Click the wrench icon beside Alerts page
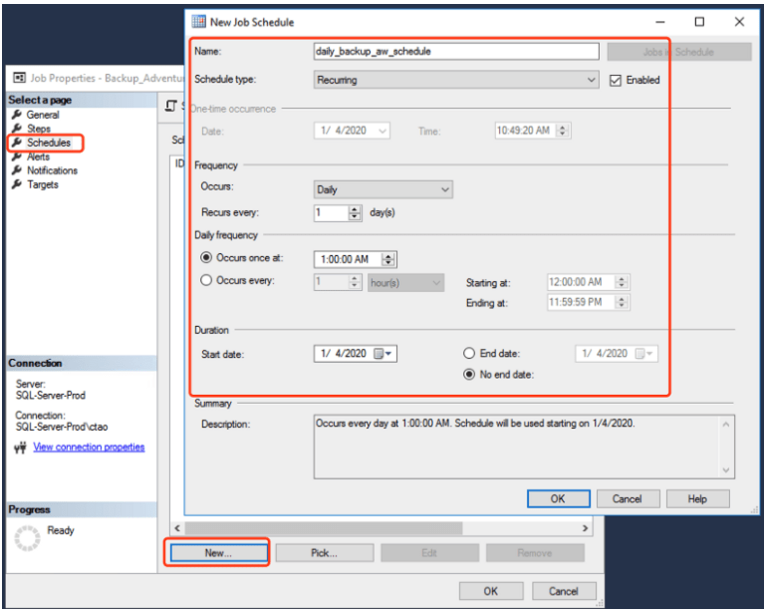Viewport: 766px width, 612px height. 17,156
